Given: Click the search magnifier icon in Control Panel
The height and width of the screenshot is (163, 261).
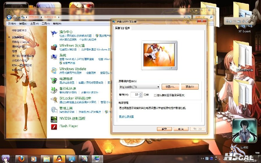Looking at the screenshot, I should (x=211, y=17).
